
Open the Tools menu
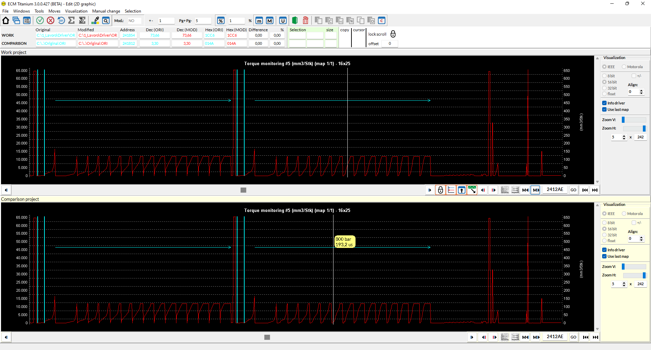click(x=39, y=11)
